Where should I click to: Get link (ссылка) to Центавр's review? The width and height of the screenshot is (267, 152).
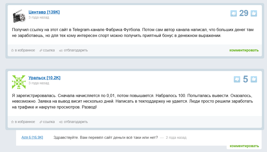[x=47, y=50]
